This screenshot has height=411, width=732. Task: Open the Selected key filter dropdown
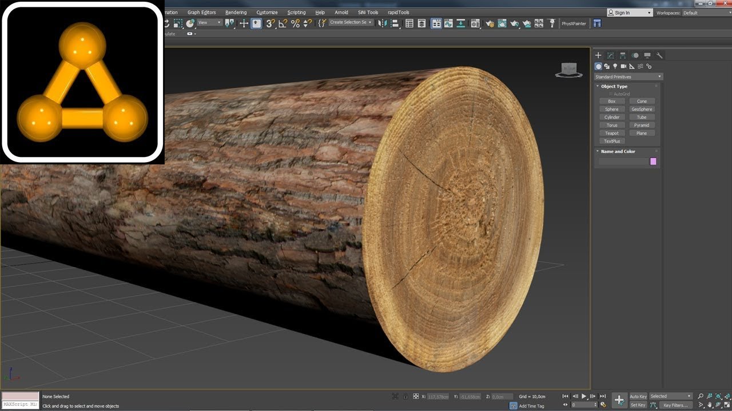point(671,396)
